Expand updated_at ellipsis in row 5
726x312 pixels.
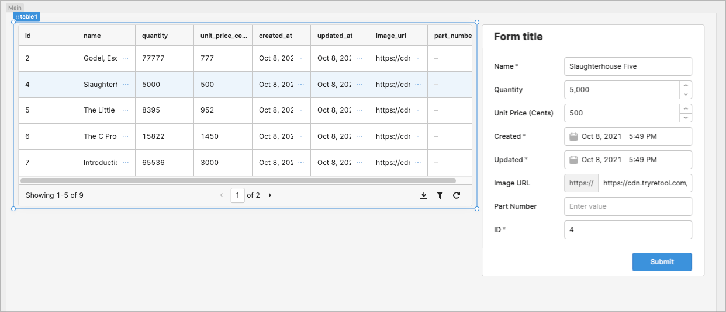click(x=359, y=110)
